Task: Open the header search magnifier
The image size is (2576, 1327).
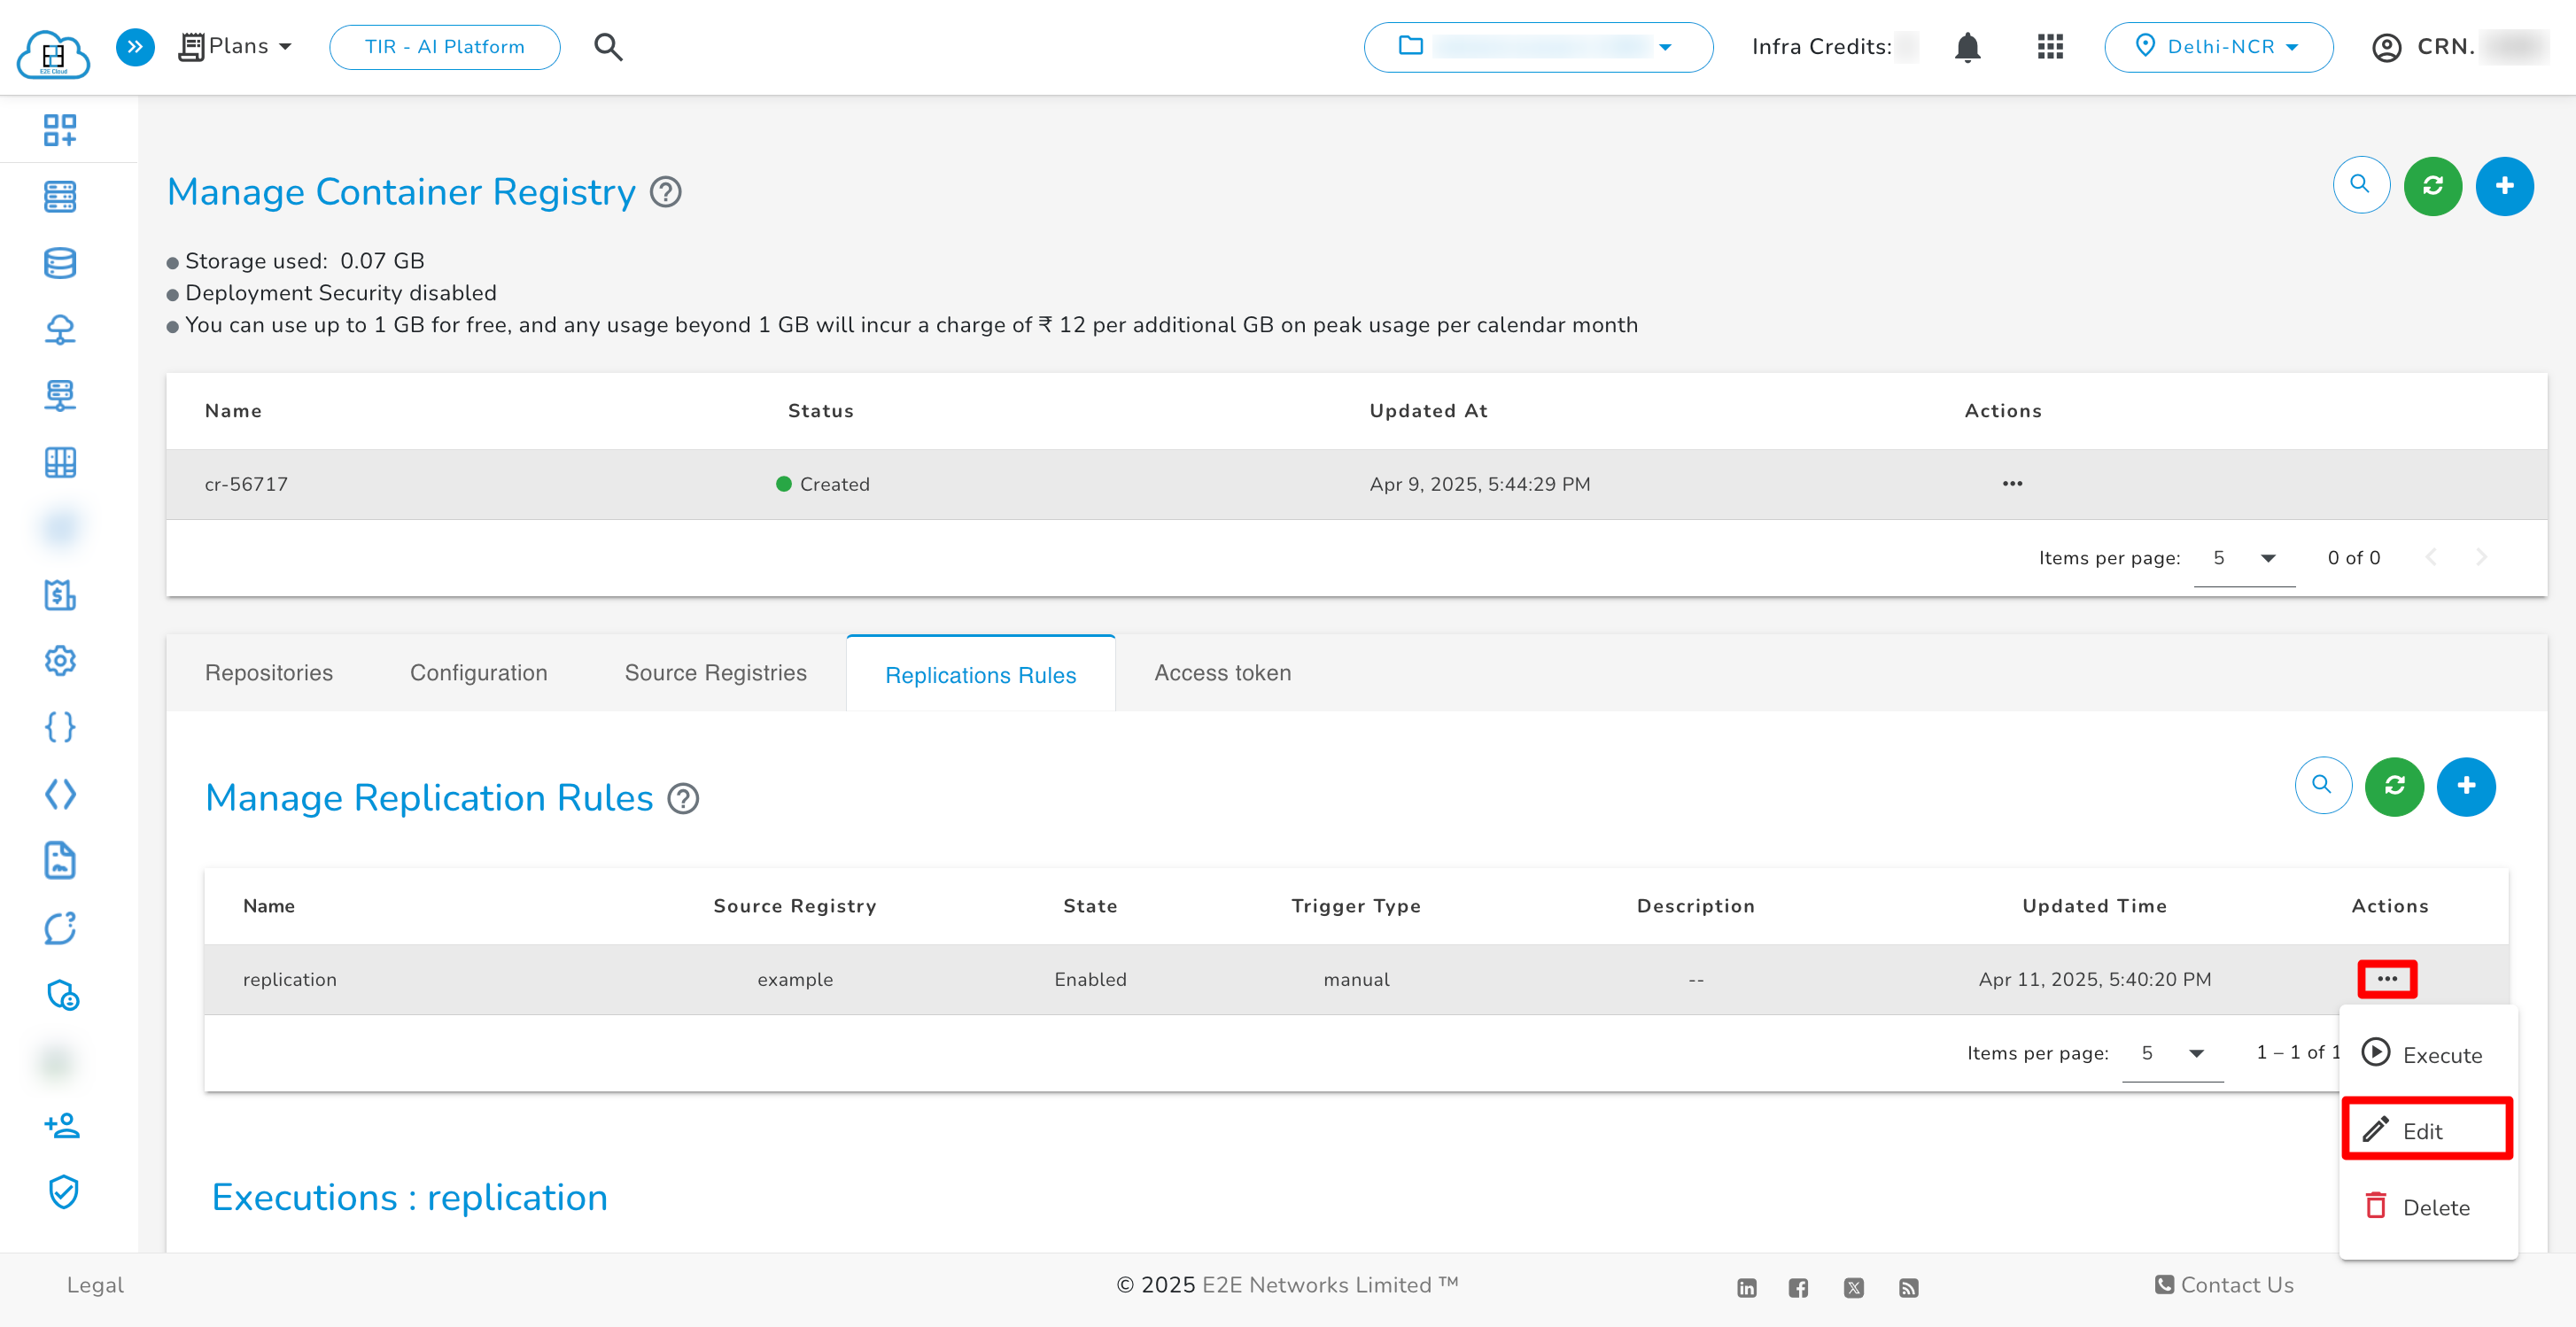Action: click(x=607, y=46)
